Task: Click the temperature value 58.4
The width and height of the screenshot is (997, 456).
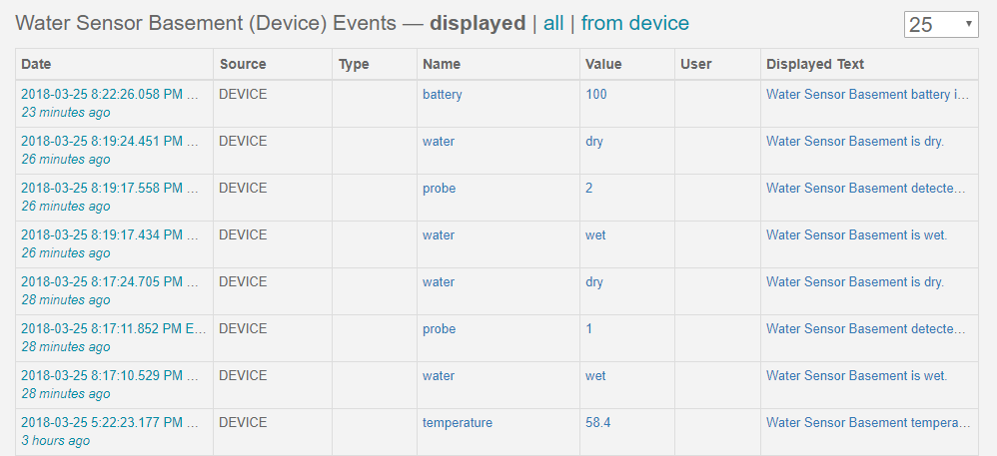Action: point(597,424)
